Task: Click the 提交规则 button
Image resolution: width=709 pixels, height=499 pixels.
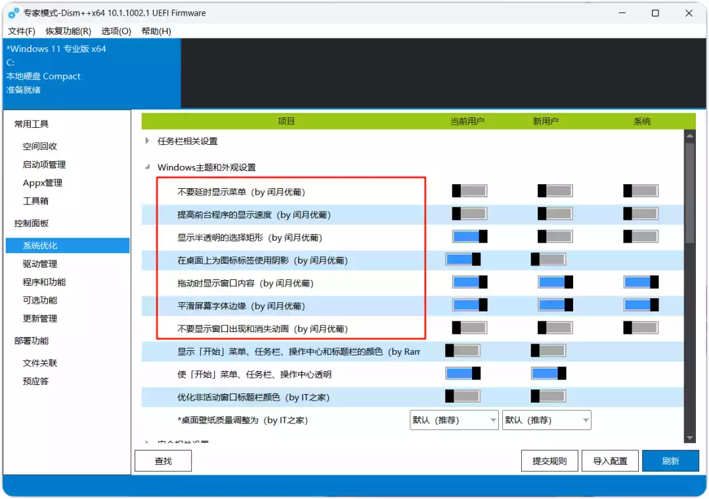Action: [x=549, y=461]
